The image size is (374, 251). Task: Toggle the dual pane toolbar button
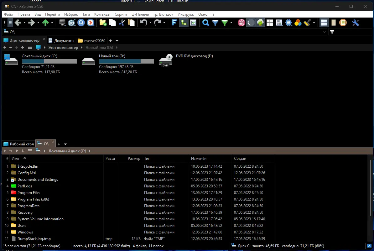(324, 23)
